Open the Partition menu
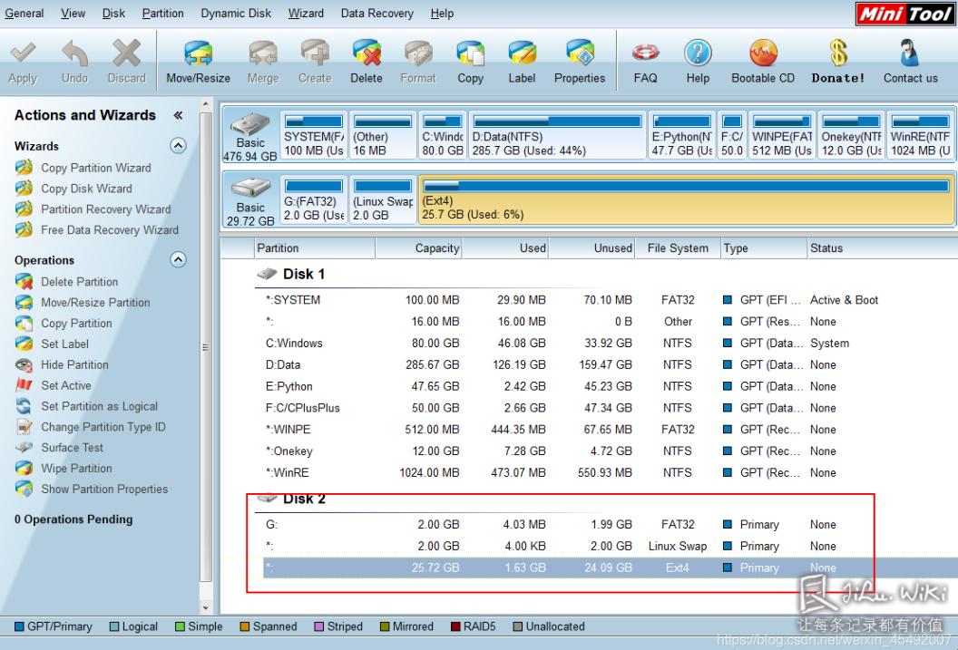 pyautogui.click(x=162, y=13)
